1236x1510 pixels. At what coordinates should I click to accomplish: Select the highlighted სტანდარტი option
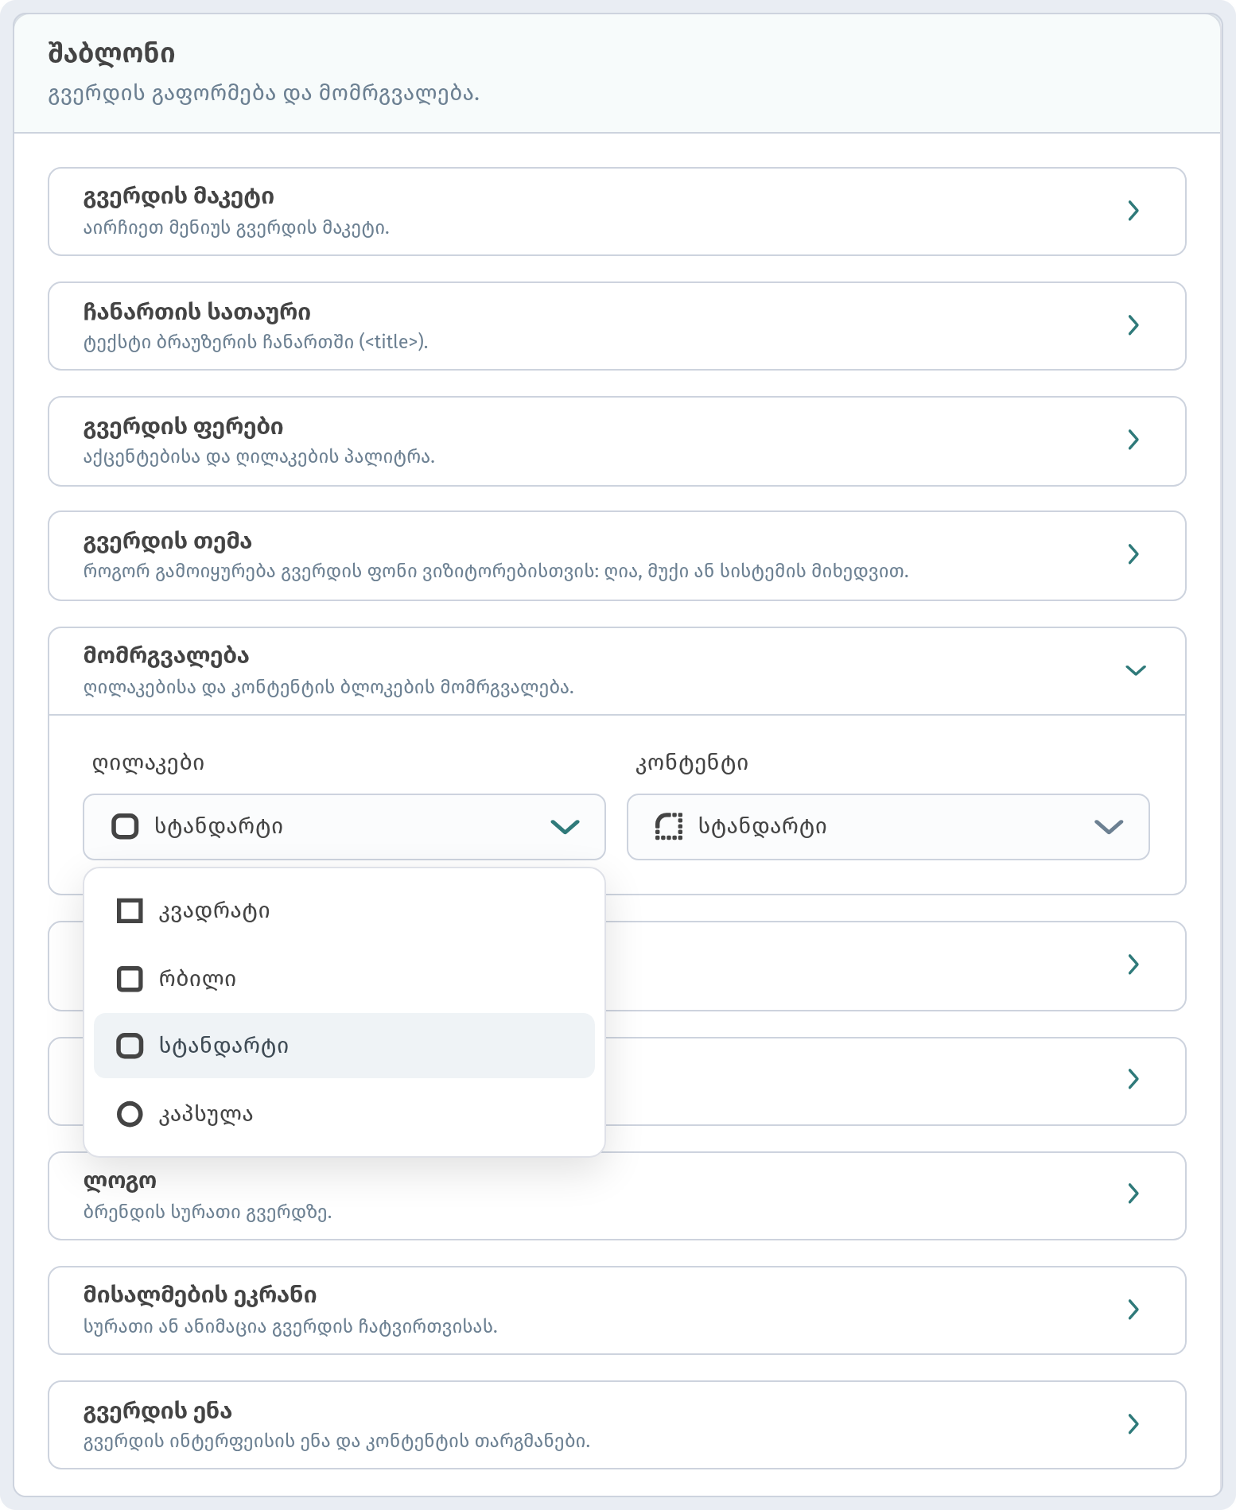click(344, 1046)
